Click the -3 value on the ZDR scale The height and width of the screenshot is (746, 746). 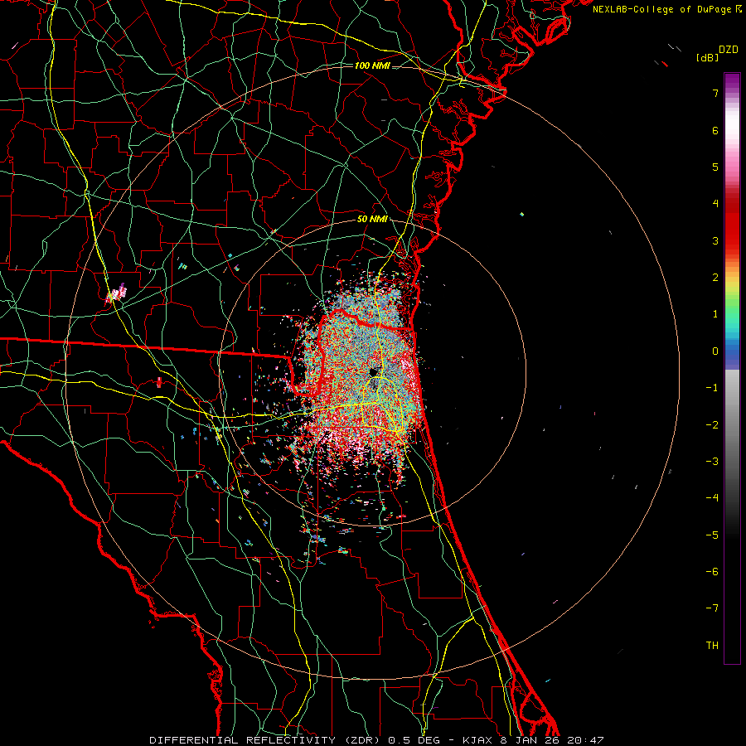712,461
